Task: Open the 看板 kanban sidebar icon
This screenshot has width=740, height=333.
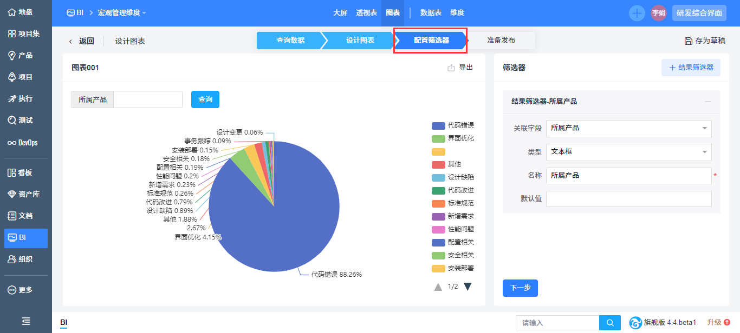Action: pyautogui.click(x=11, y=172)
